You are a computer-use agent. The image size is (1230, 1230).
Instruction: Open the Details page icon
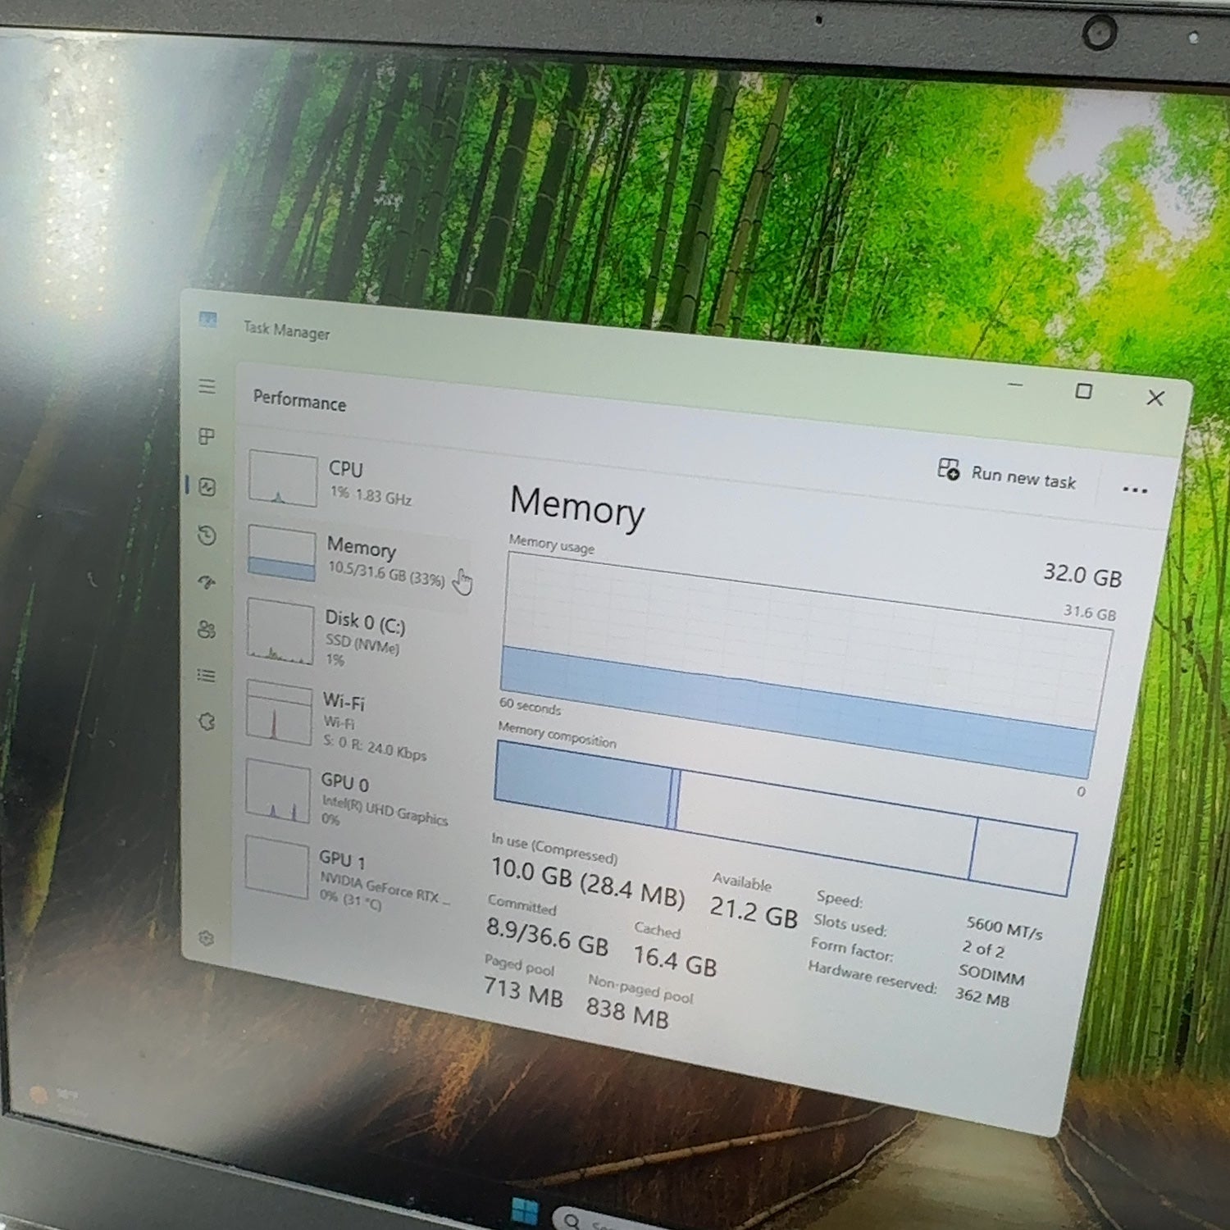coord(207,676)
